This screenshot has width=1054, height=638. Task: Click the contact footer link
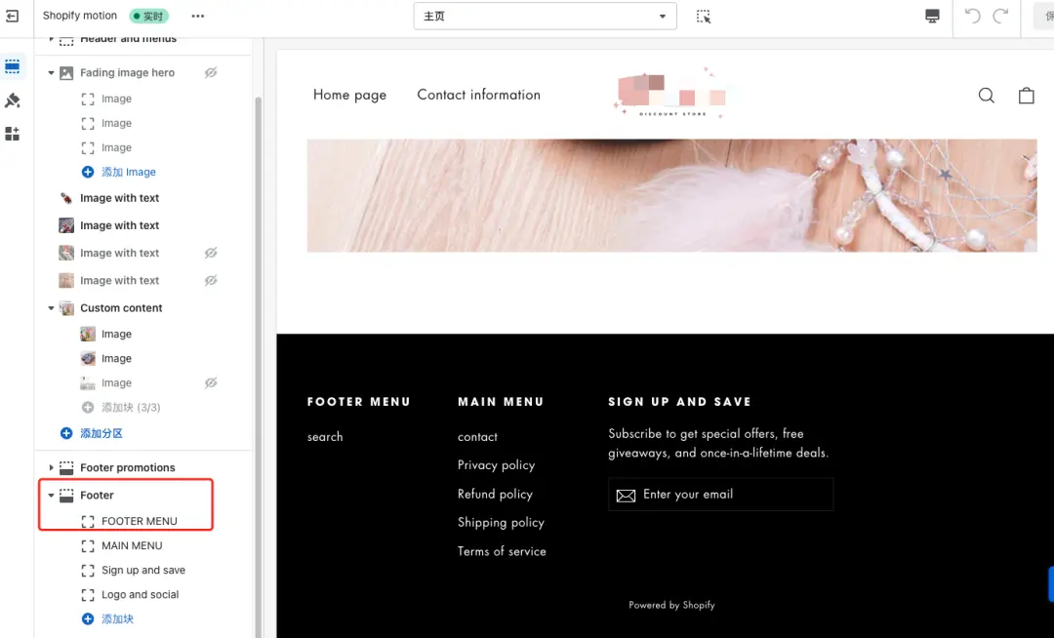point(477,436)
